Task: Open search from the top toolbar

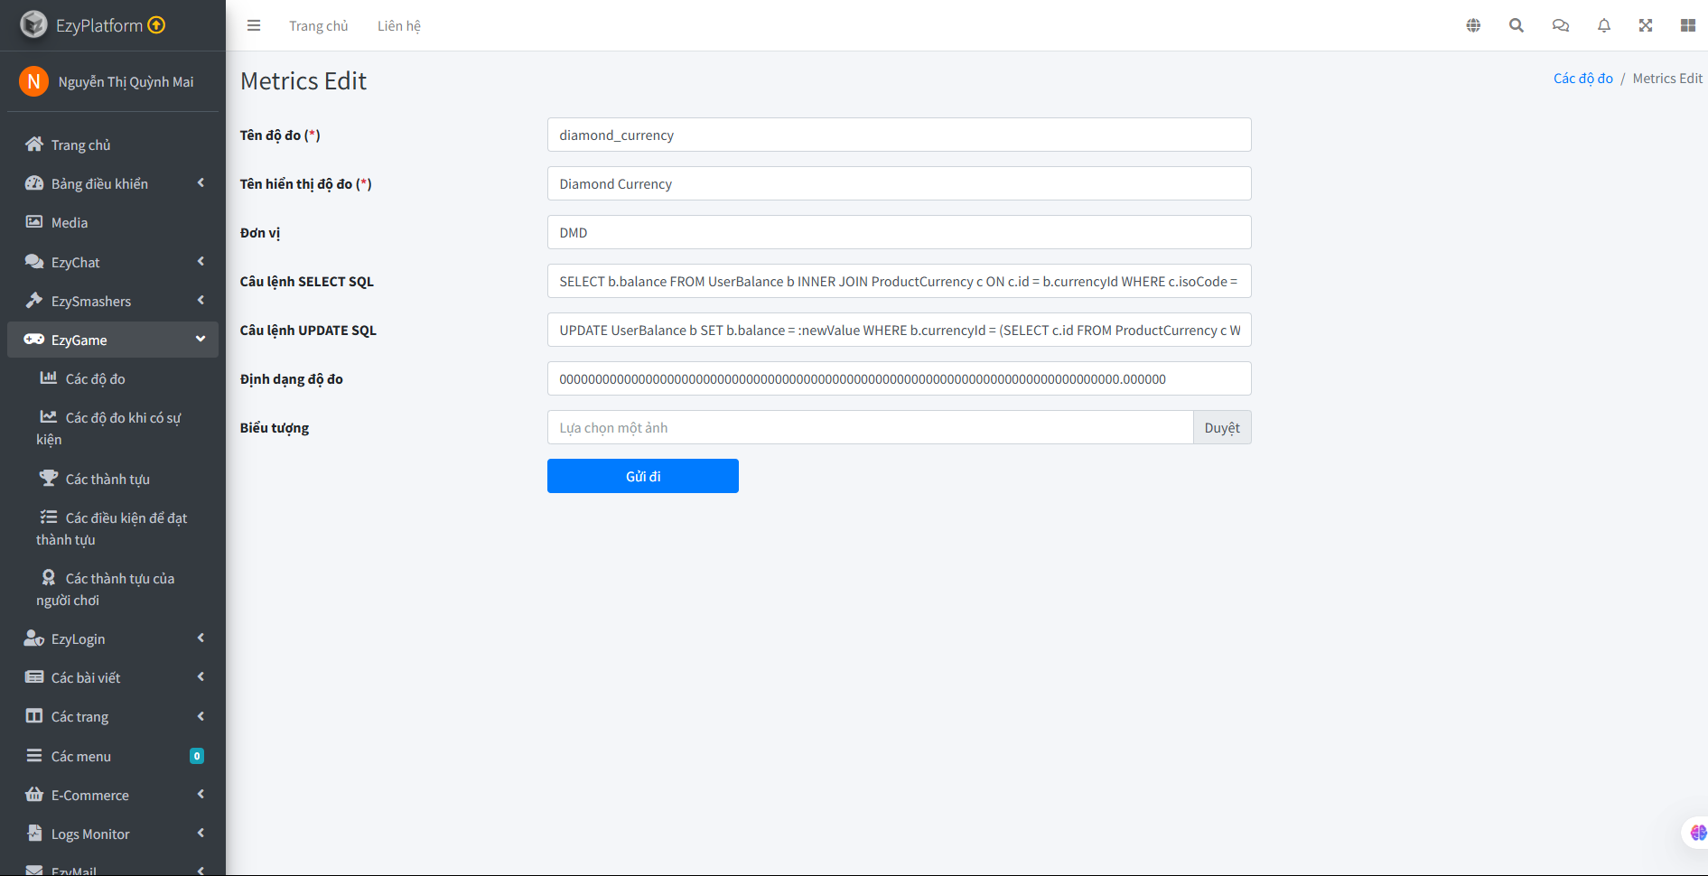Action: click(x=1517, y=25)
